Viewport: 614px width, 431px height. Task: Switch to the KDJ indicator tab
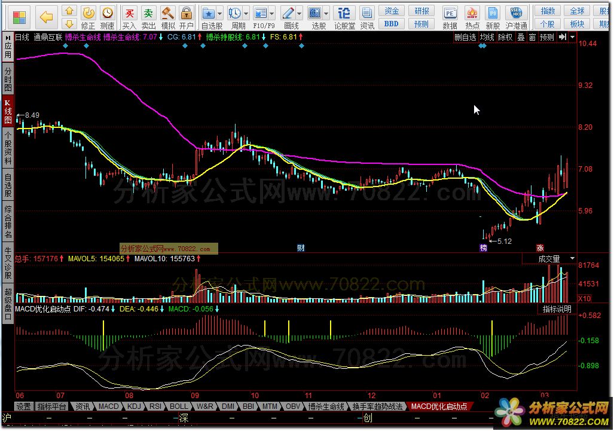134,406
